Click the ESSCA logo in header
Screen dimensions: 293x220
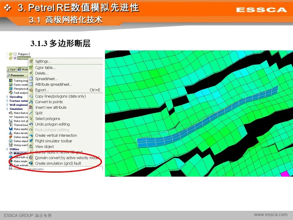tap(262, 10)
